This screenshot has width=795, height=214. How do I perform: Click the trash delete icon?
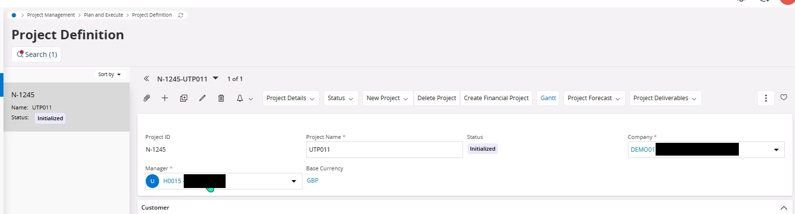point(221,98)
